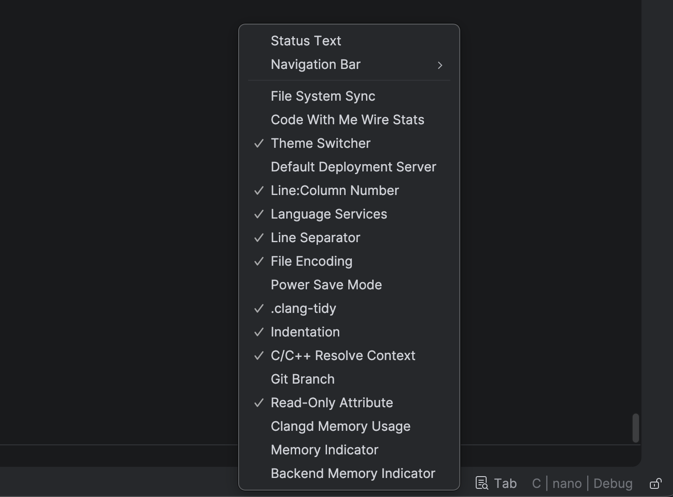Uncheck Line Separator widget
Screen dimensions: 673x497
349,238
